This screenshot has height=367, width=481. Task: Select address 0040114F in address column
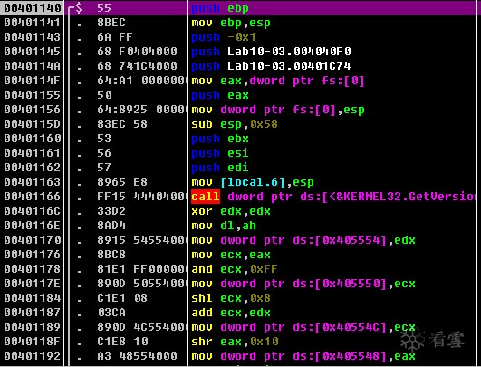click(x=33, y=81)
